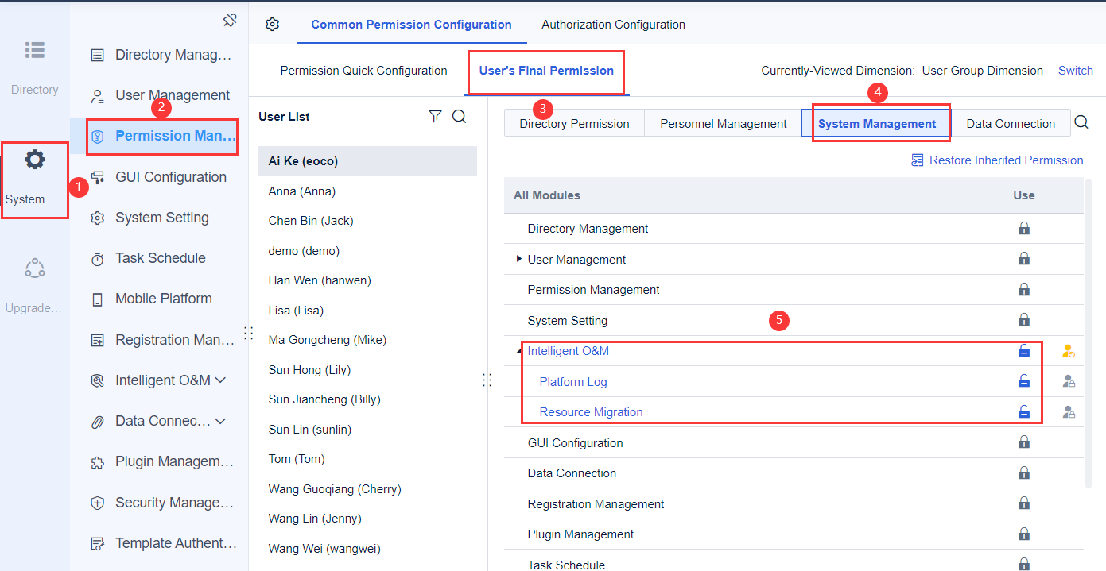Toggle Use lock for Resource Migration
Image resolution: width=1106 pixels, height=571 pixels.
point(1024,411)
